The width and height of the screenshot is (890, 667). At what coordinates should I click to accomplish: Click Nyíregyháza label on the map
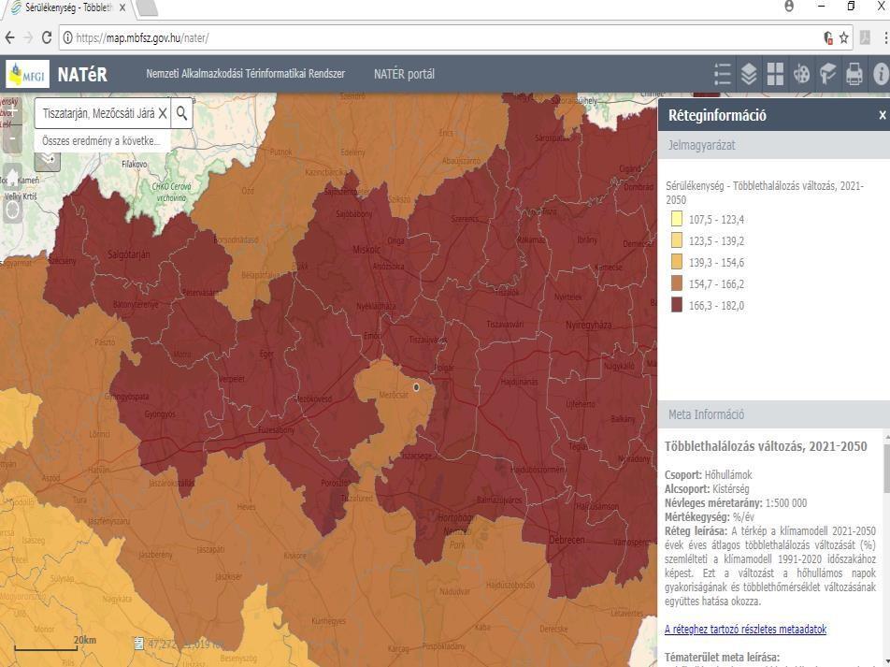point(589,325)
